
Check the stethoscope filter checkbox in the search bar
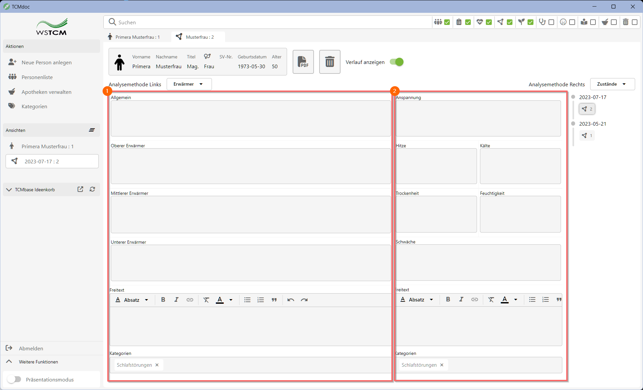coord(551,22)
